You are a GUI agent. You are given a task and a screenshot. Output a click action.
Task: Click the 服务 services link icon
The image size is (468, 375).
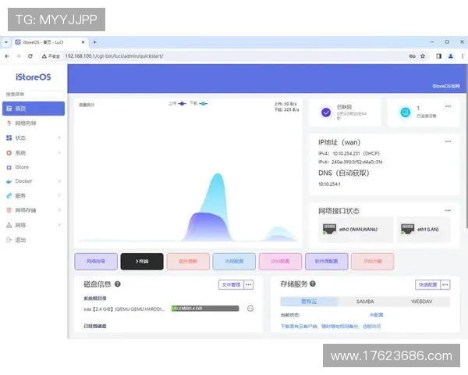[9, 195]
